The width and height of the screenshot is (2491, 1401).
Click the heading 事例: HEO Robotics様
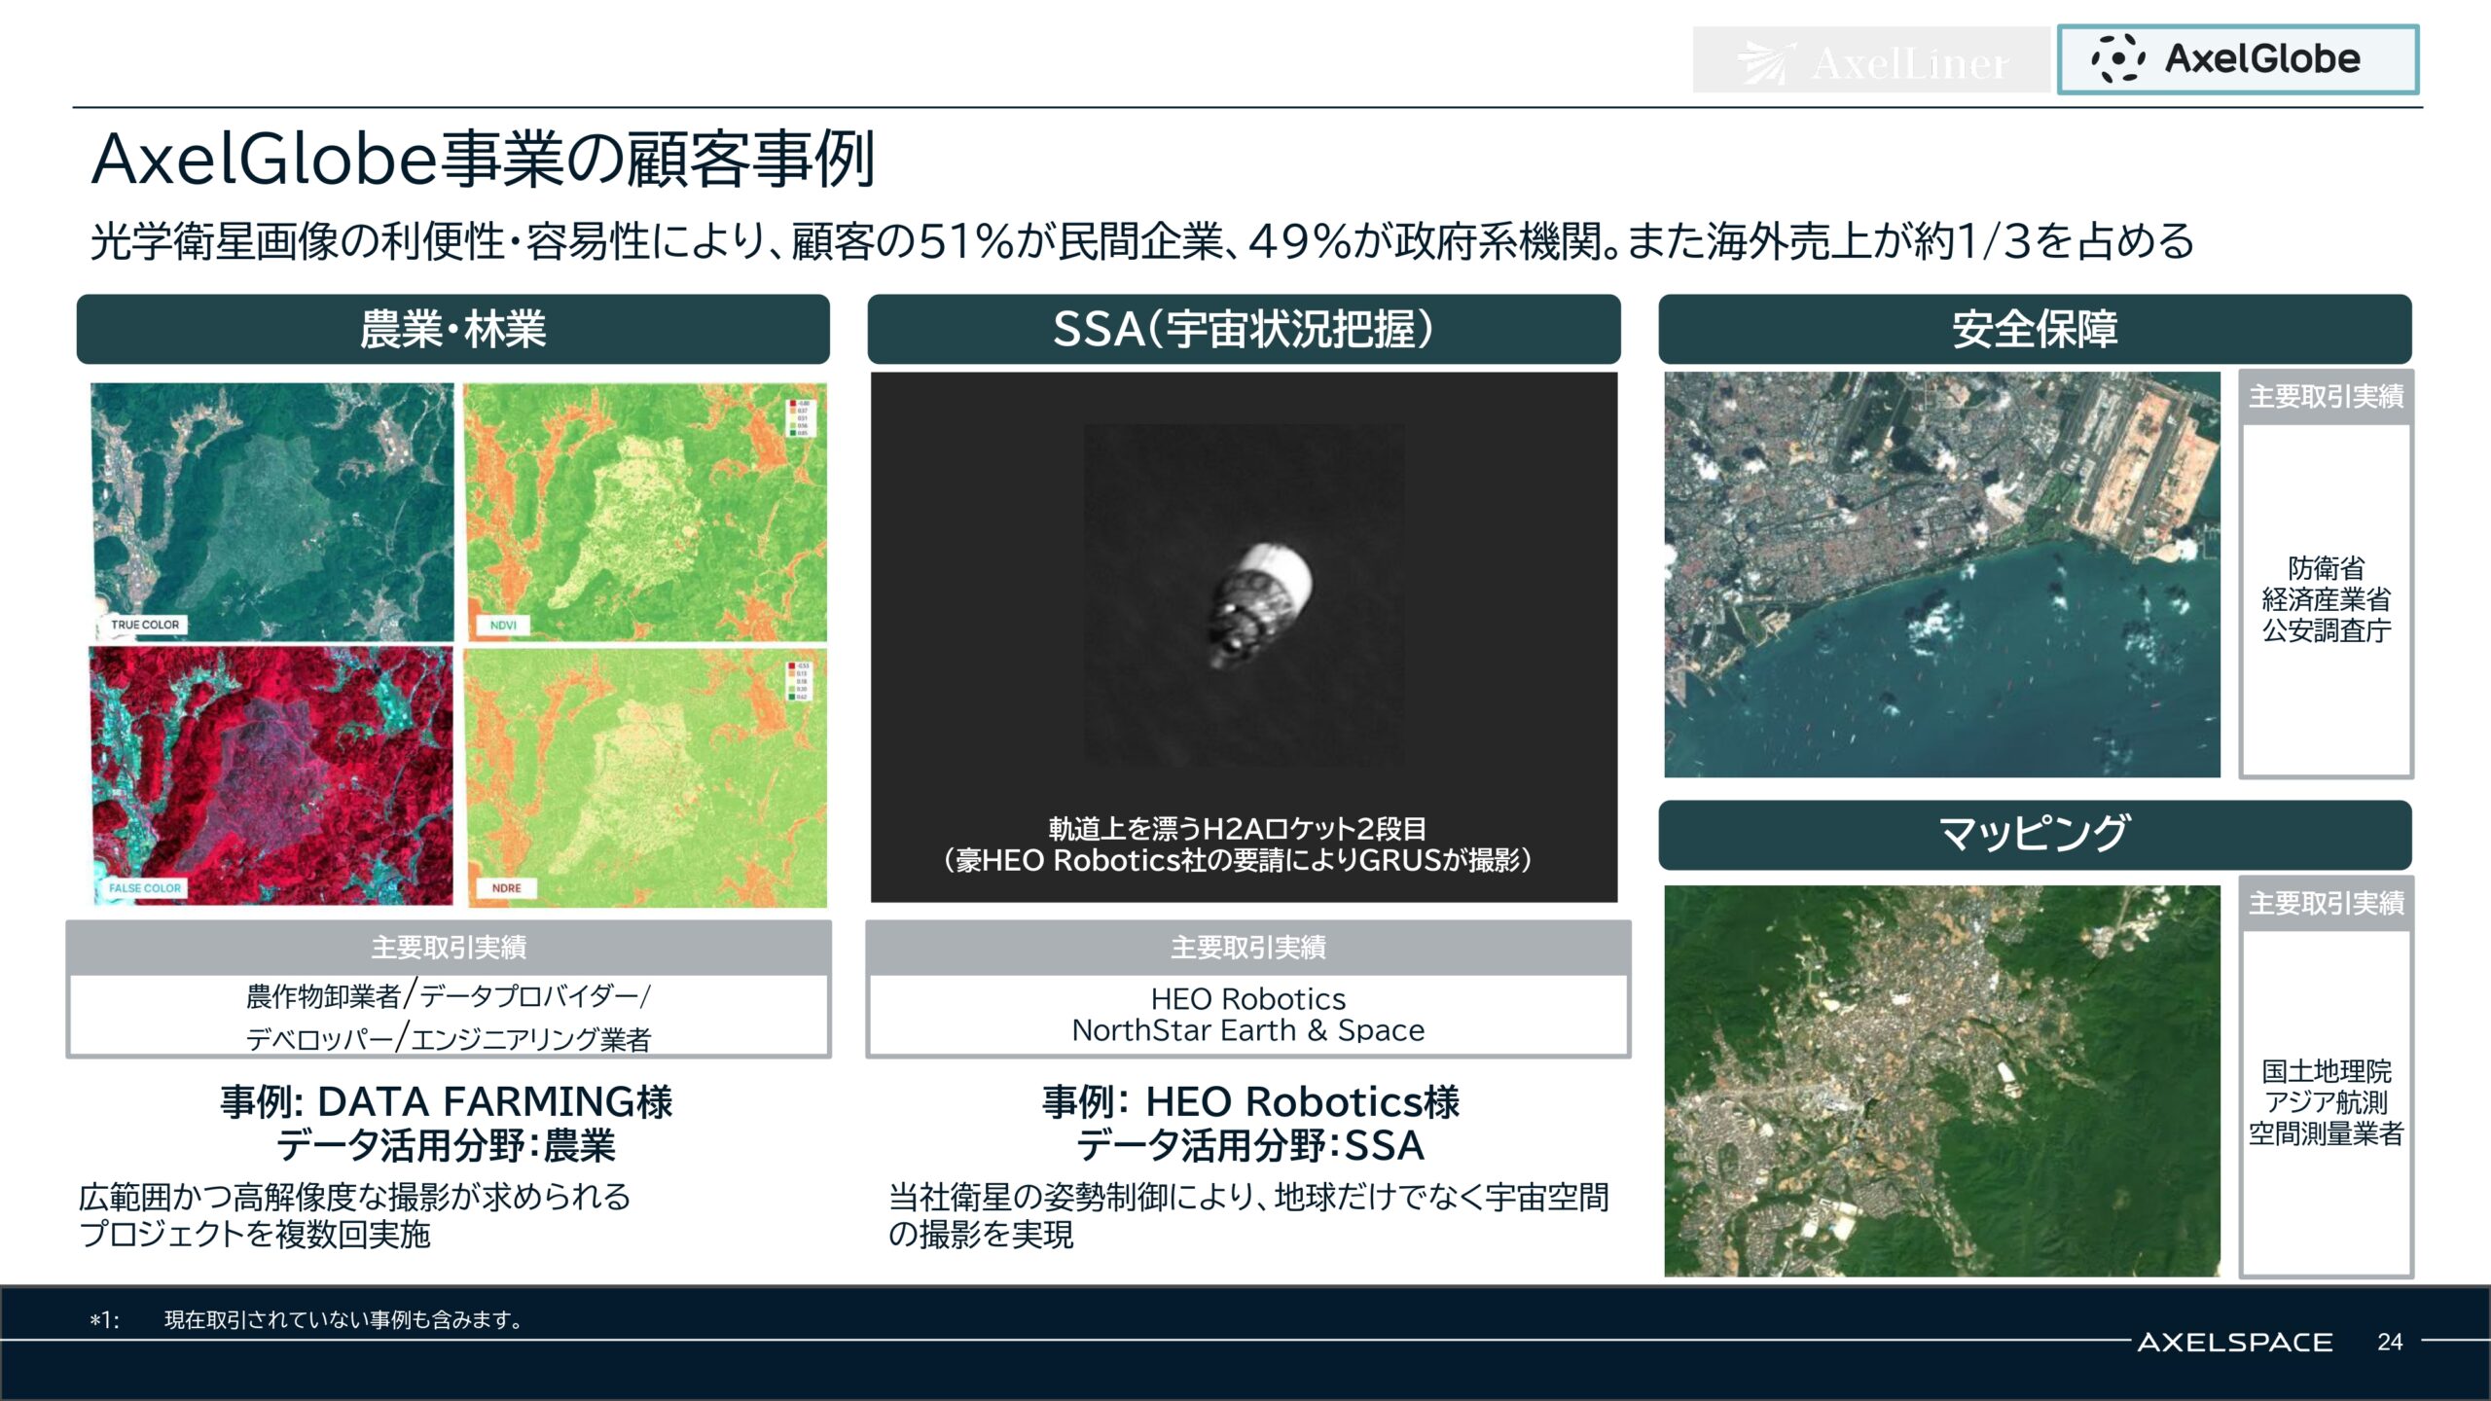tap(1250, 1102)
